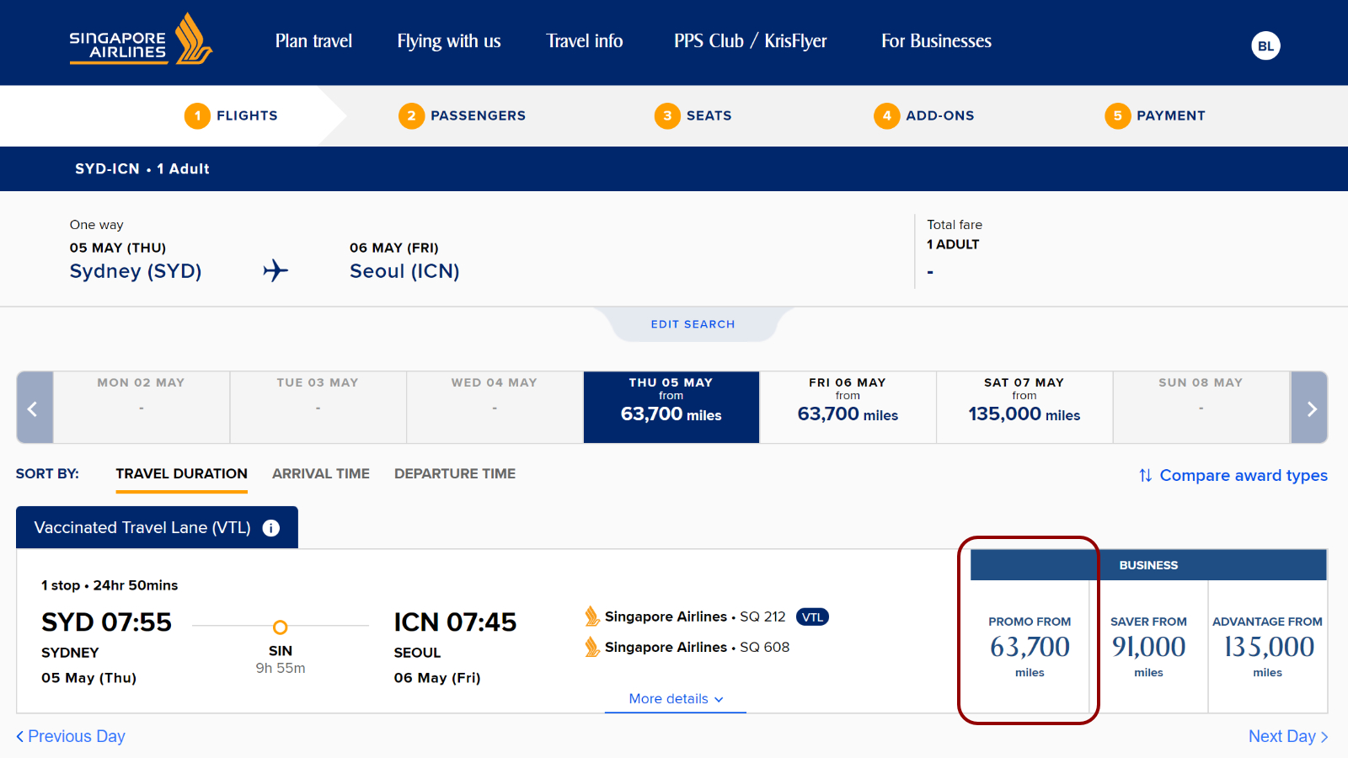Click step 2 Passengers circle
This screenshot has height=758, width=1348.
tap(411, 115)
